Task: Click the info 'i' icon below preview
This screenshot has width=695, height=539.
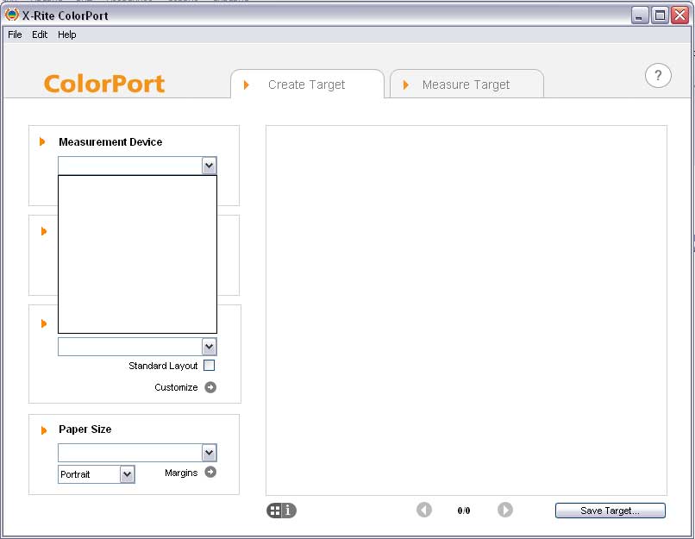Action: [289, 511]
